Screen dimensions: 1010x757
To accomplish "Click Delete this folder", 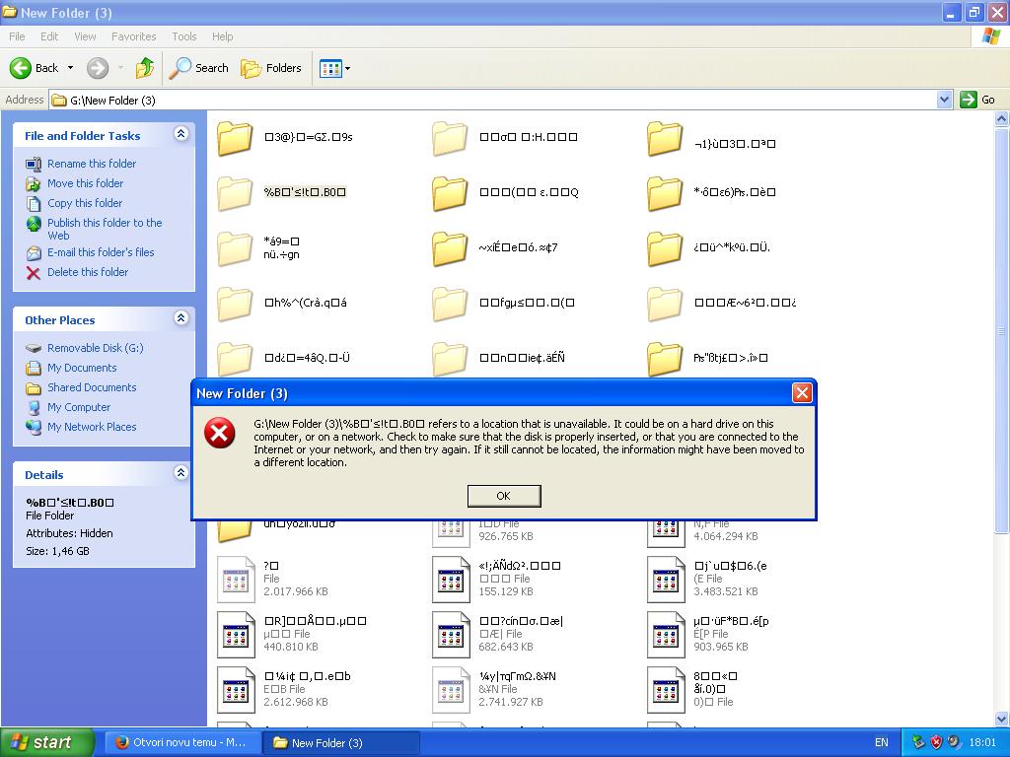I will (x=88, y=272).
